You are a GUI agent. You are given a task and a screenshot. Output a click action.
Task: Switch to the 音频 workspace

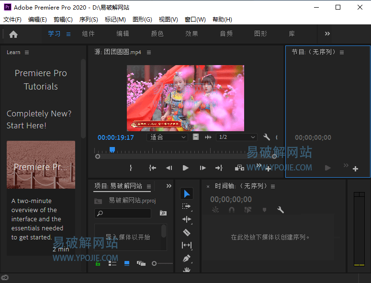point(226,34)
